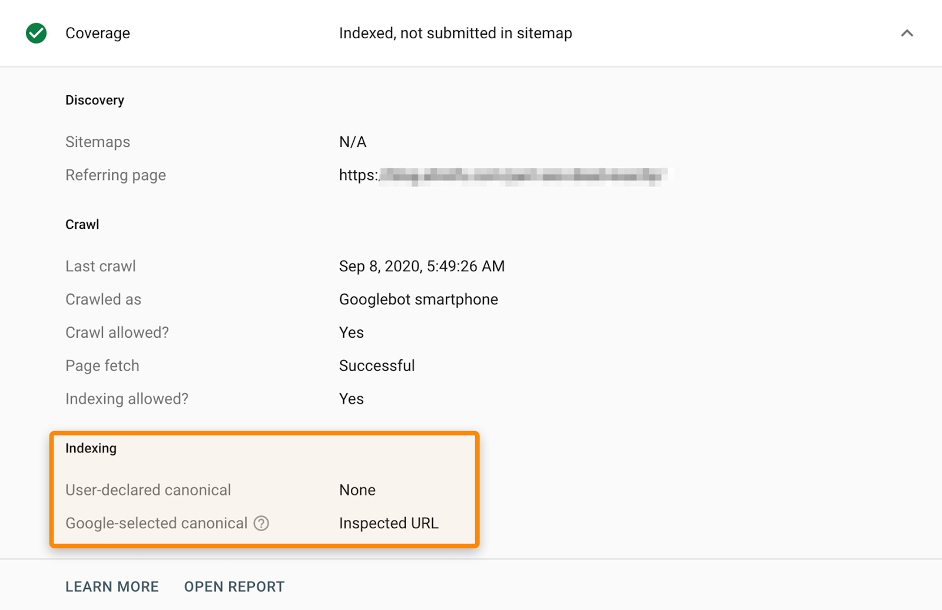The height and width of the screenshot is (610, 942).
Task: Open the LEARN MORE link
Action: pyautogui.click(x=112, y=586)
